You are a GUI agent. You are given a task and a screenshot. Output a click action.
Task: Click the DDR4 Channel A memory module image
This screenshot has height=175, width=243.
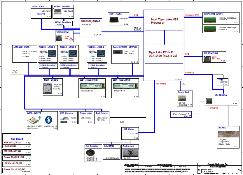(211, 19)
